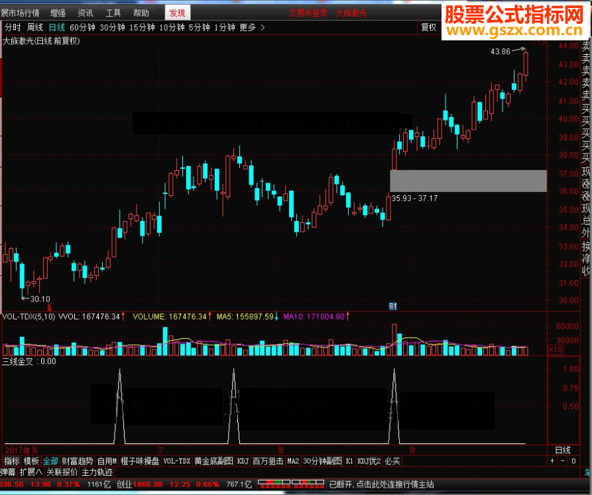Apply the KDJ优2 indicator
592x495 pixels.
tap(369, 461)
